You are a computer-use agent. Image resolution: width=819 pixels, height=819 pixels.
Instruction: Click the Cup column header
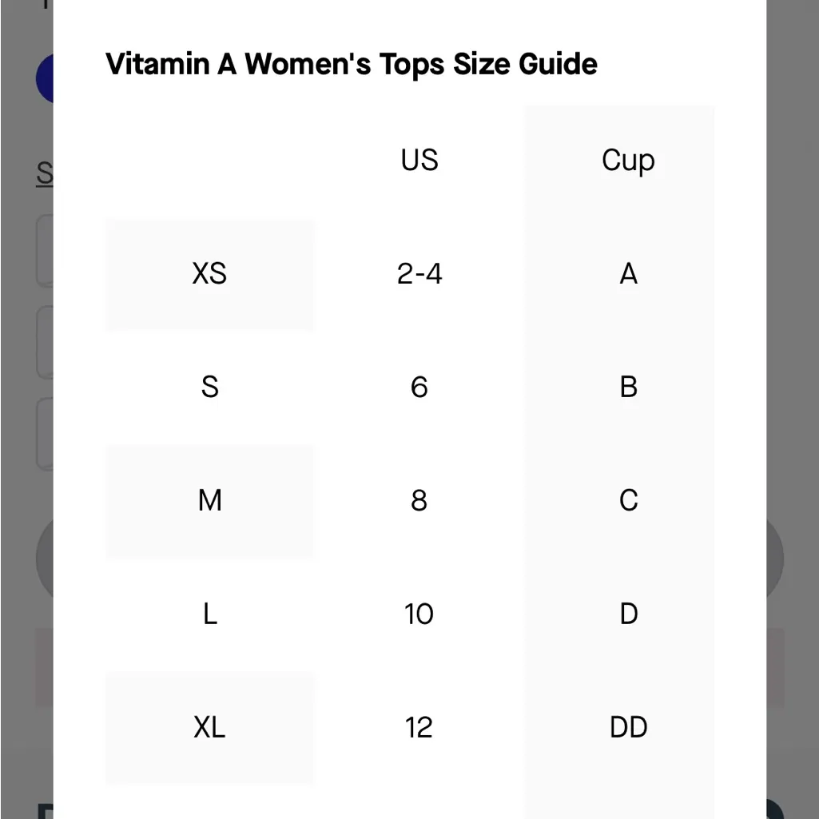pos(628,160)
